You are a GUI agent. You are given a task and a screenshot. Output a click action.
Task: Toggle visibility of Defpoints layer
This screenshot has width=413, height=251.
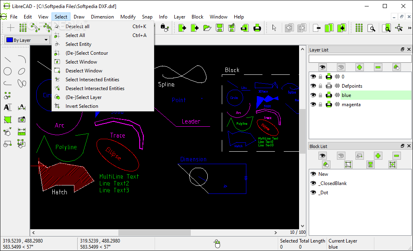pos(313,86)
